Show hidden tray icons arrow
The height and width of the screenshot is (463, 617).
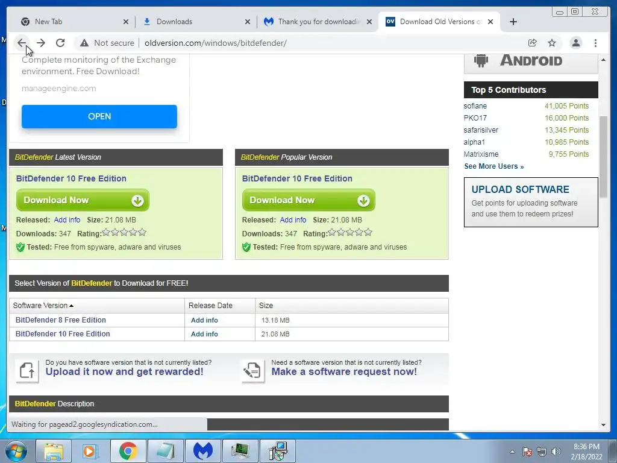[x=512, y=452]
